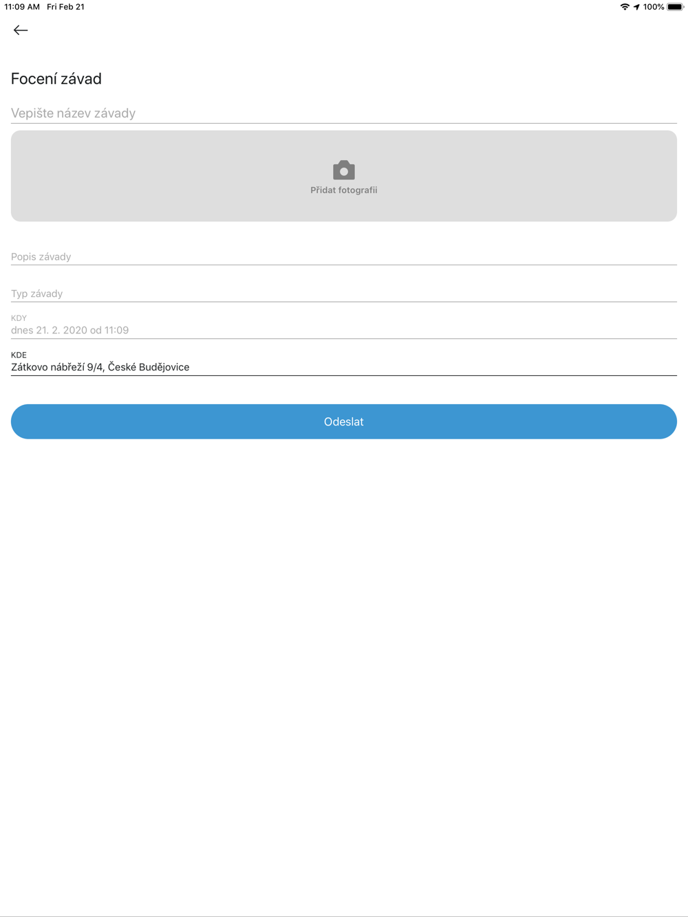Screen dimensions: 688x917
Task: Tap blank white area below Odeslat
Action: pyautogui.click(x=344, y=653)
